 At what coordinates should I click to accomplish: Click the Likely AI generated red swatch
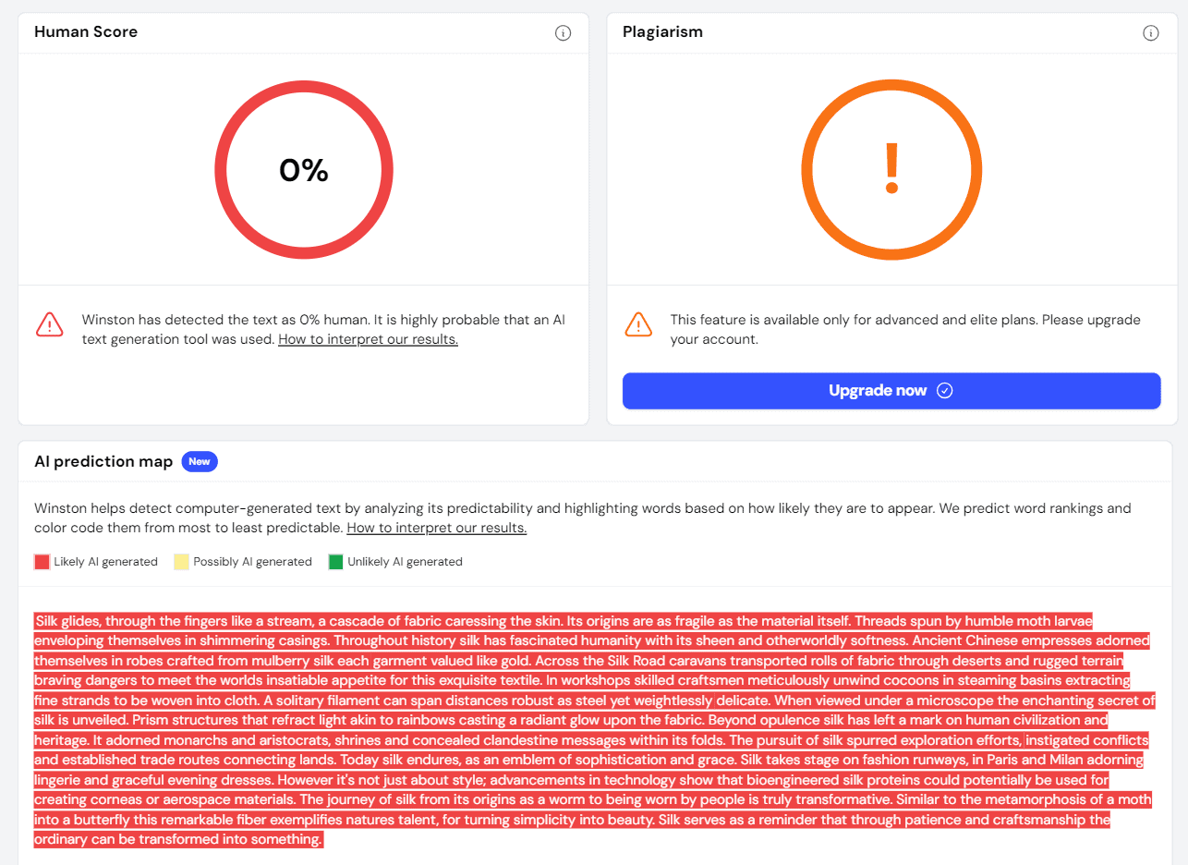point(42,562)
